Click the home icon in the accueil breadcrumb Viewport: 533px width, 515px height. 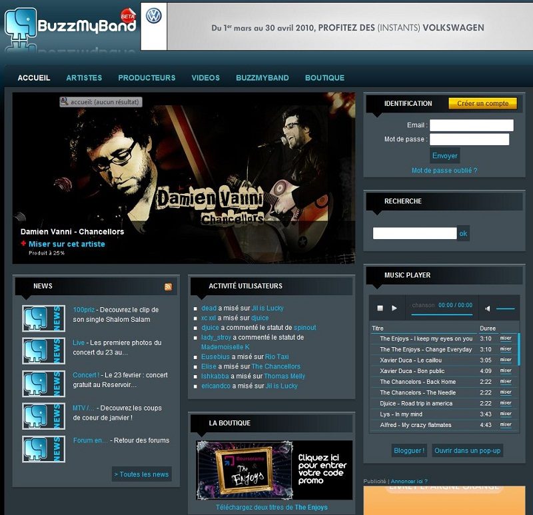pos(63,101)
